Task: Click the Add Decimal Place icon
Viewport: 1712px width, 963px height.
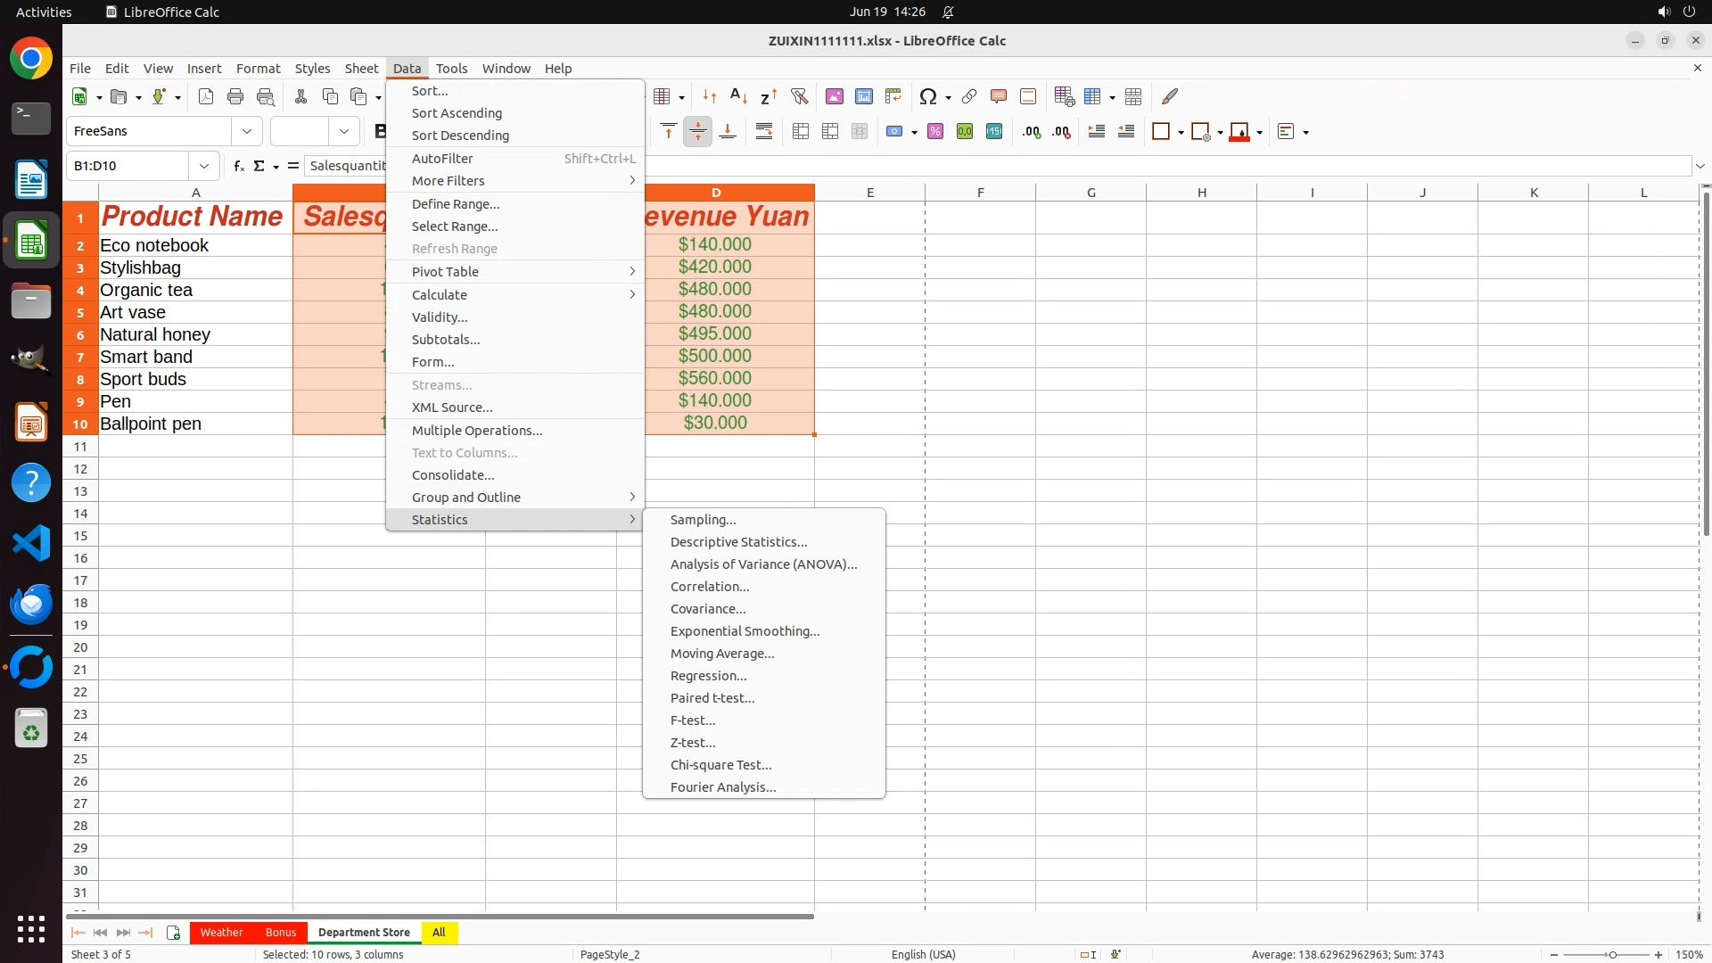Action: click(1032, 132)
